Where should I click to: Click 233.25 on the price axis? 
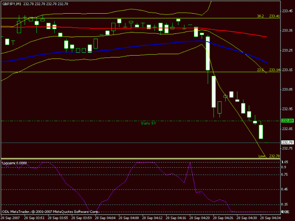tap(287, 50)
